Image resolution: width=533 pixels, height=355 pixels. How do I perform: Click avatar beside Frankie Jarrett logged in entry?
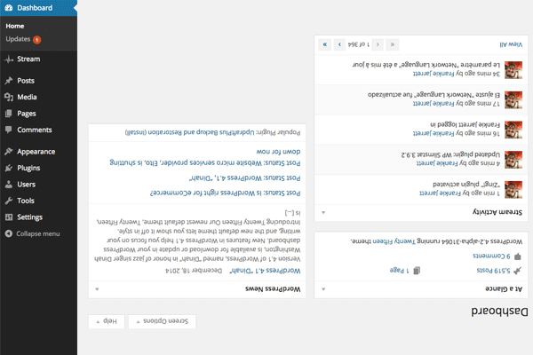click(513, 130)
